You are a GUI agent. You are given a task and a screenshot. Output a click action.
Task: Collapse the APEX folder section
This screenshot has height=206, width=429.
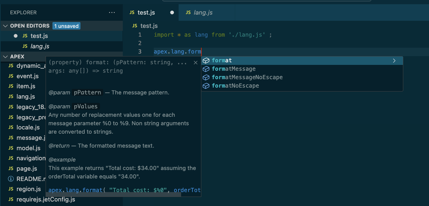(6, 56)
